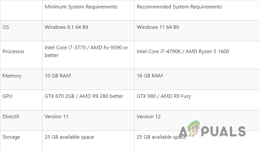259x151 pixels.
Task: Click the Windows 8.1 64 Bit cell
Action: pyautogui.click(x=66, y=27)
